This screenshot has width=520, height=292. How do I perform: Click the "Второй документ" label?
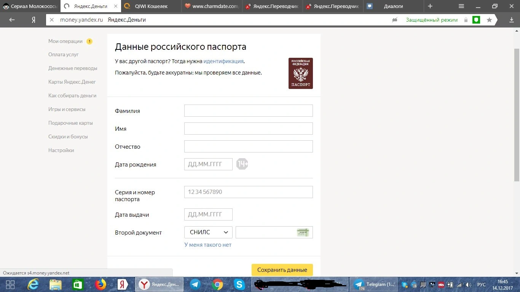click(138, 233)
